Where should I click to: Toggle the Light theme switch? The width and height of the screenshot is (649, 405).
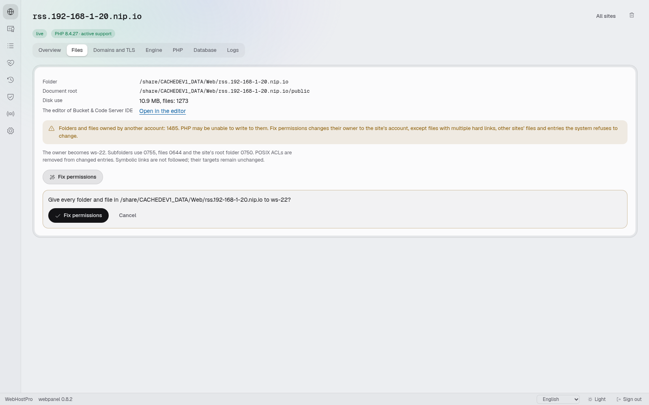click(597, 399)
